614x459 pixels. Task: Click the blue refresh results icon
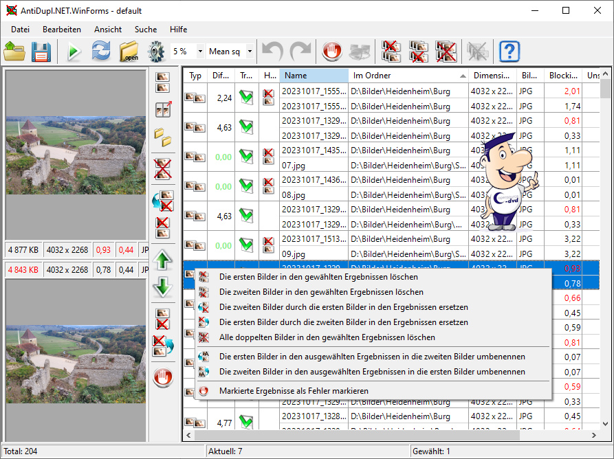coord(101,52)
